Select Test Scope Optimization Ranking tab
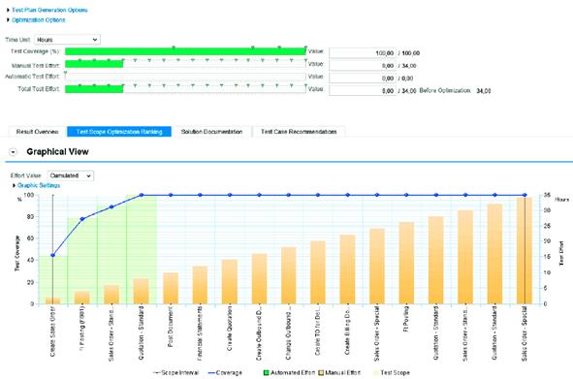Screen dimensions: 573x379 tap(119, 132)
